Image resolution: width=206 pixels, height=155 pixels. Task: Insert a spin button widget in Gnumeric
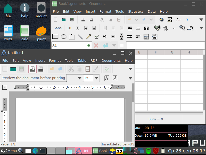121,37
